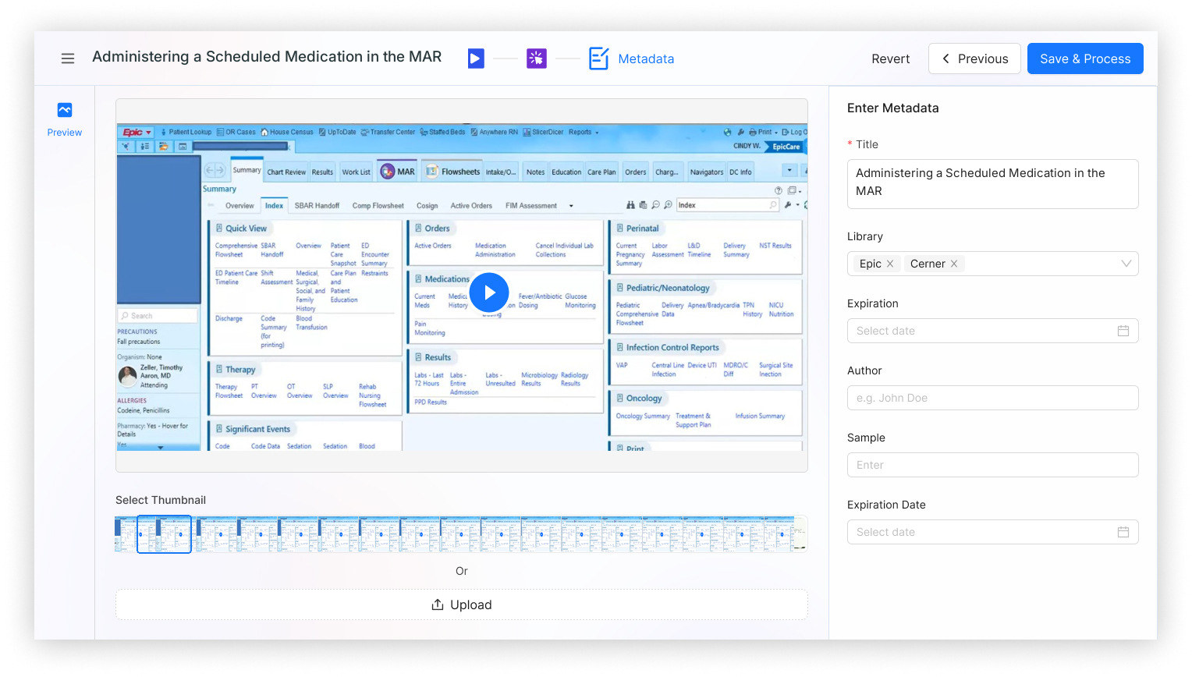Image resolution: width=1192 pixels, height=677 pixels.
Task: Open the Preview sidebar icon
Action: click(x=65, y=110)
